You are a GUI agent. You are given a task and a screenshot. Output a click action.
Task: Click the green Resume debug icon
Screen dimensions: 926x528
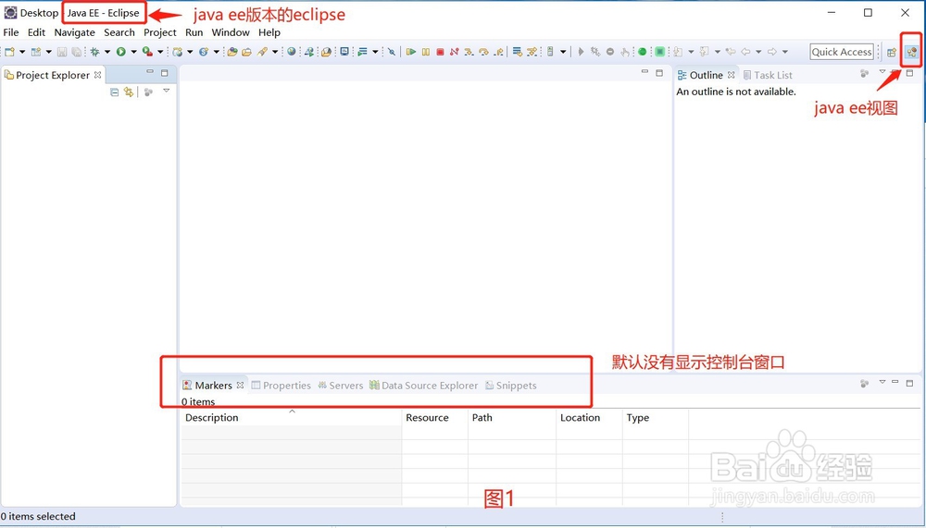pyautogui.click(x=412, y=52)
